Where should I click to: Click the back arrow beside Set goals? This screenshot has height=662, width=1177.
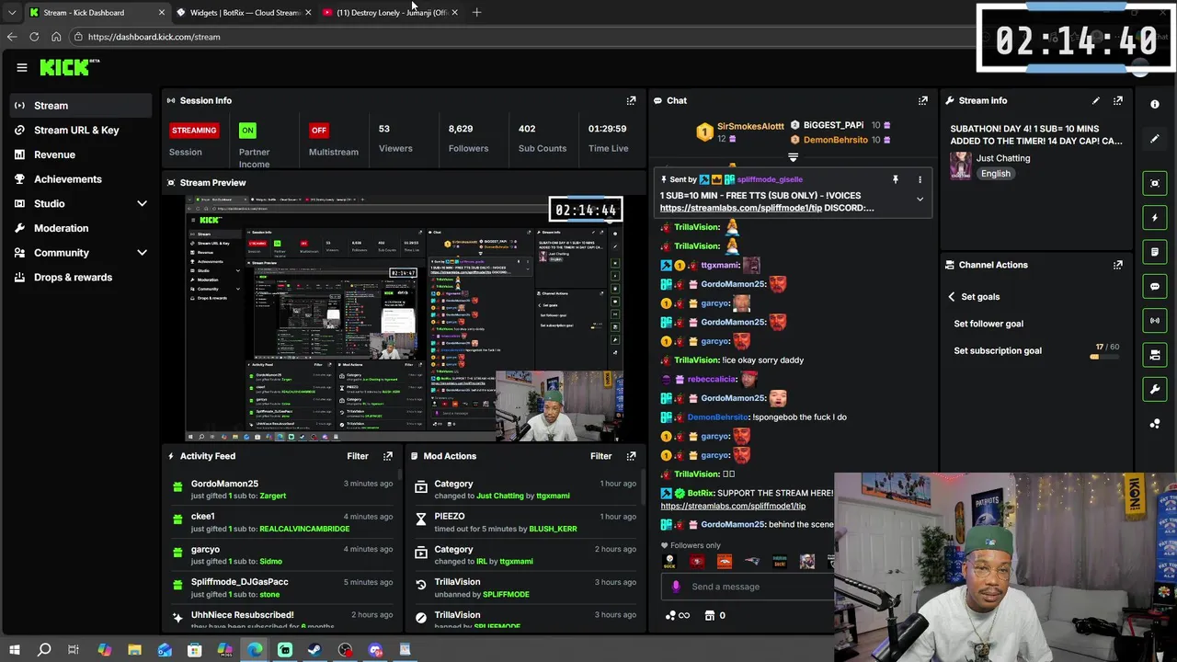coord(952,297)
